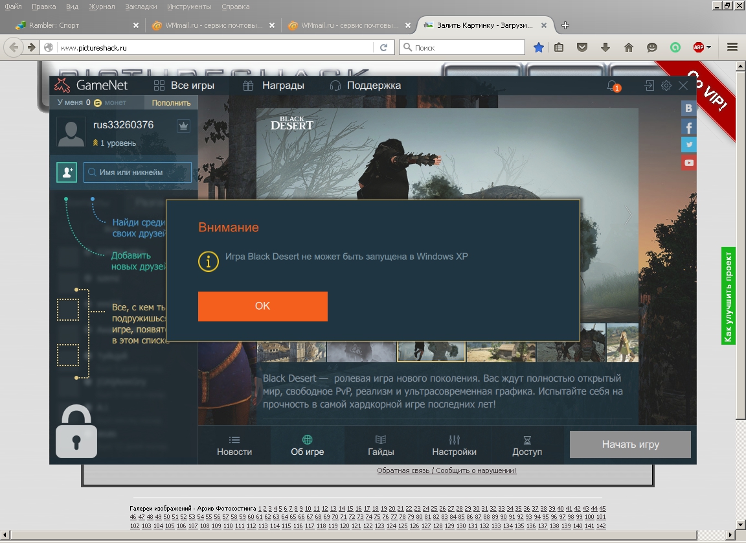Open the game Настройки section
The width and height of the screenshot is (746, 543).
(454, 445)
